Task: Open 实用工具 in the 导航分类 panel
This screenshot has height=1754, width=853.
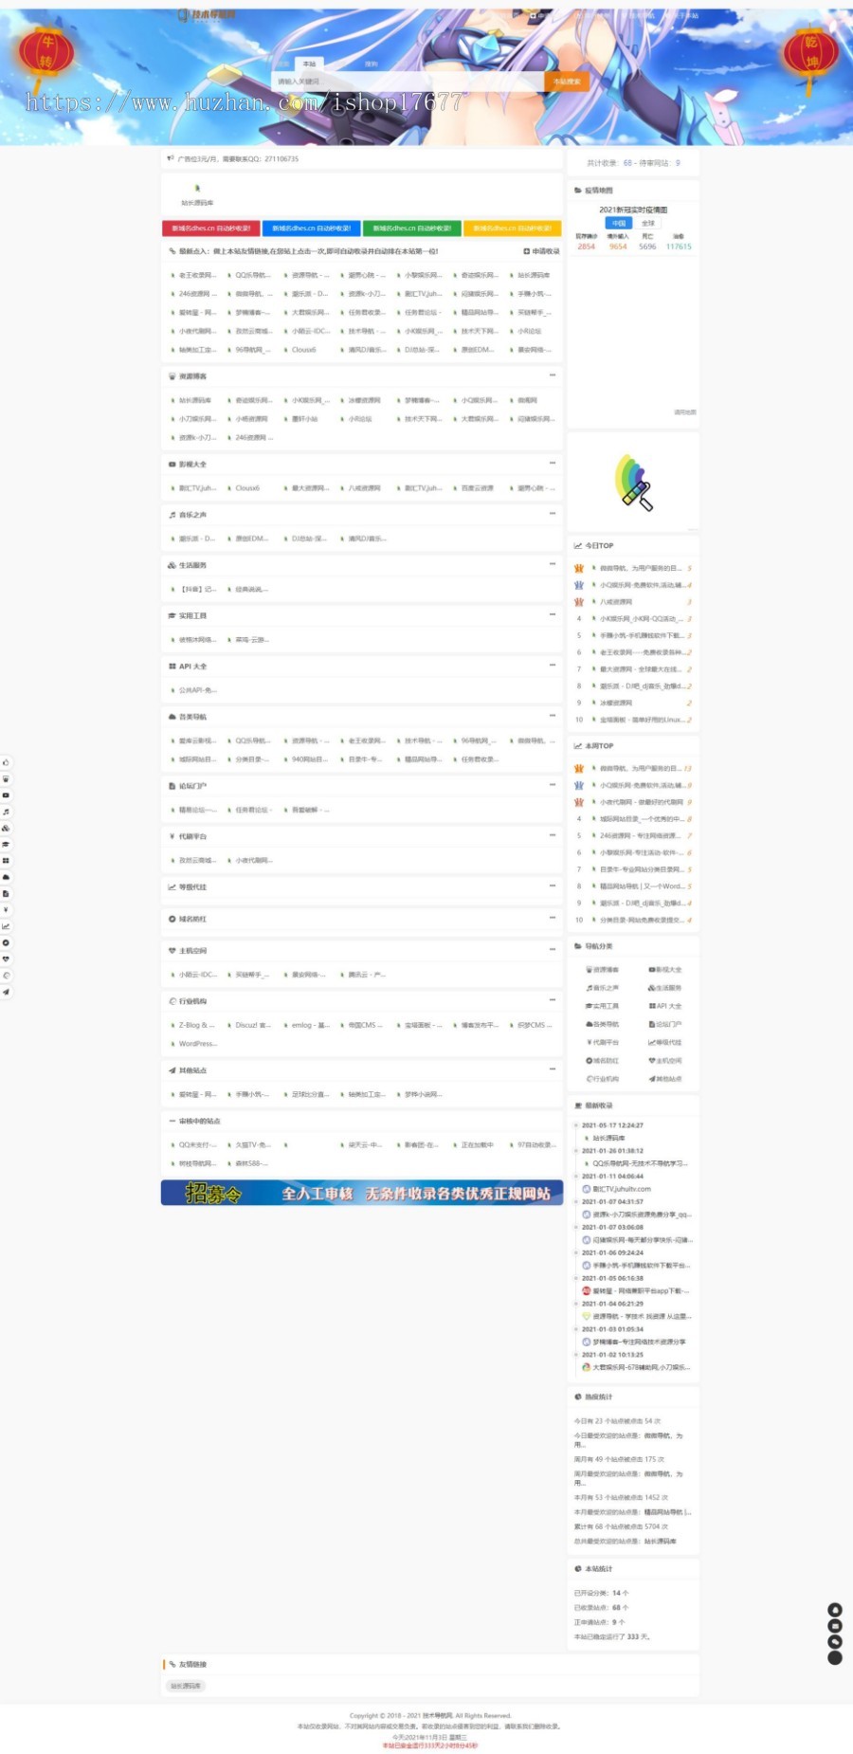Action: click(603, 1006)
